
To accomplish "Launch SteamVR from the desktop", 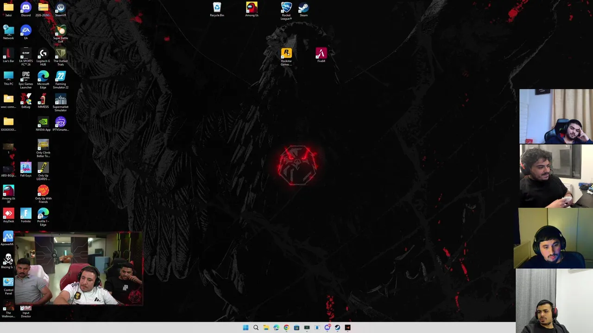I will 60,9.
